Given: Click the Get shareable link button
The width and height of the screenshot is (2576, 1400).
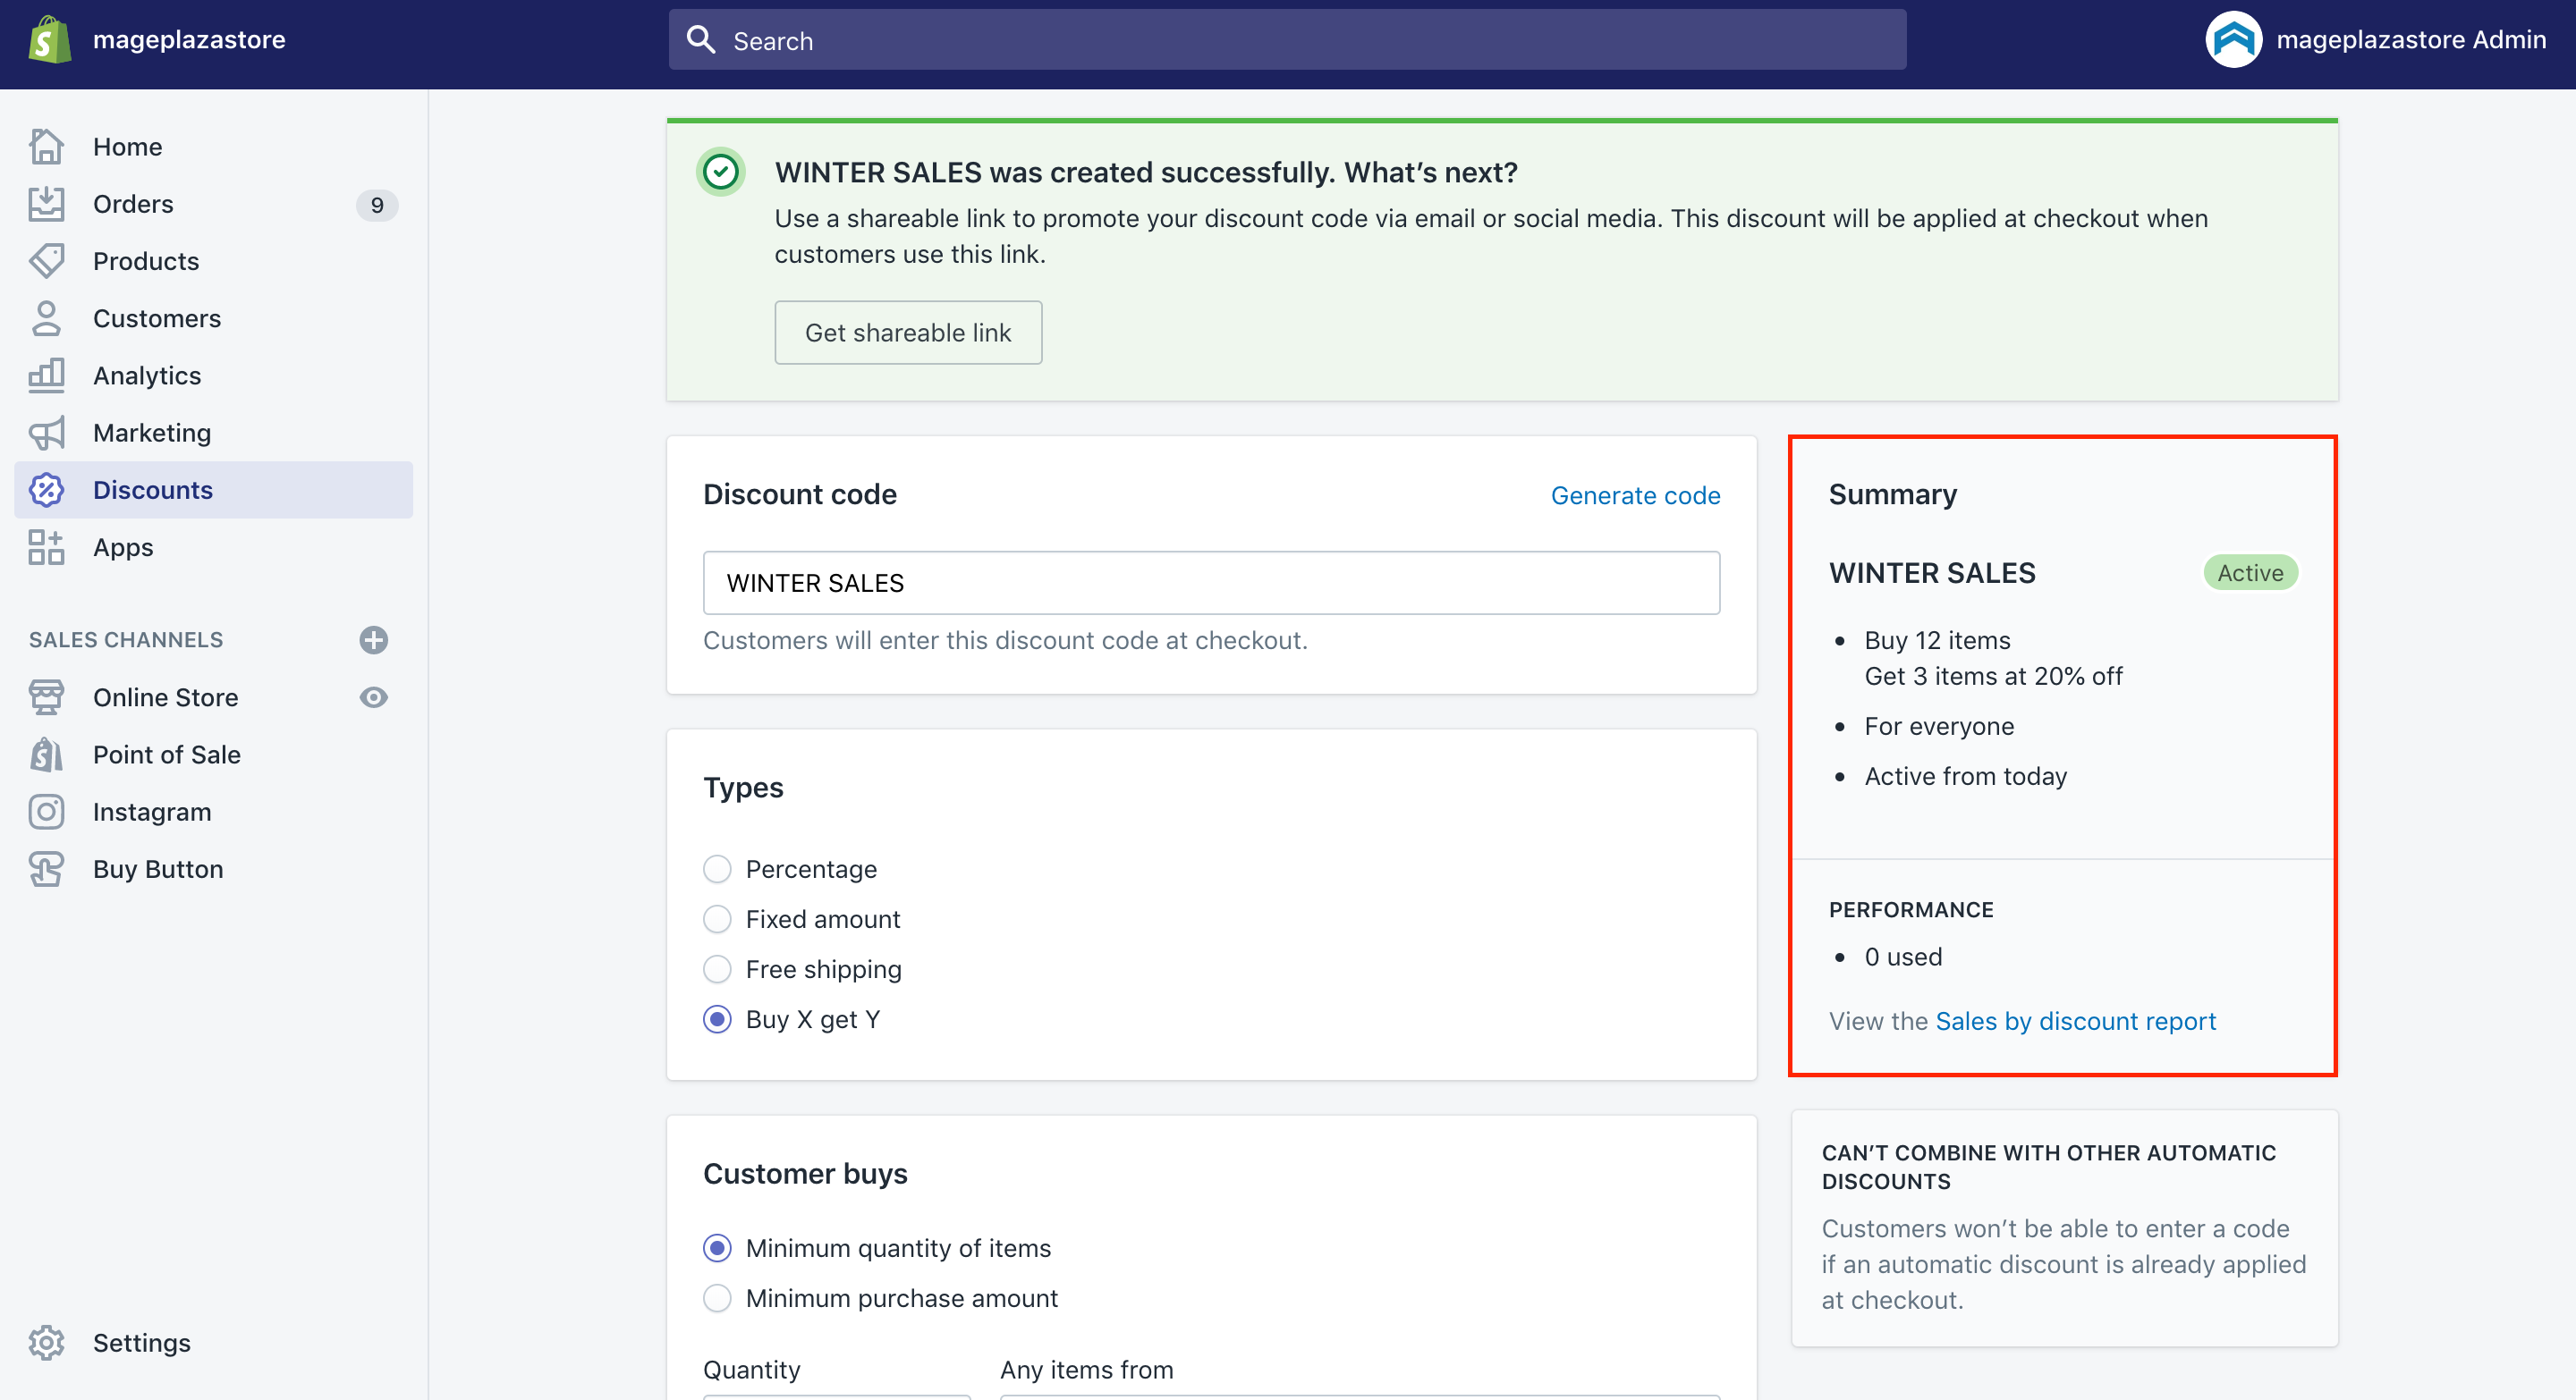Looking at the screenshot, I should click(909, 331).
